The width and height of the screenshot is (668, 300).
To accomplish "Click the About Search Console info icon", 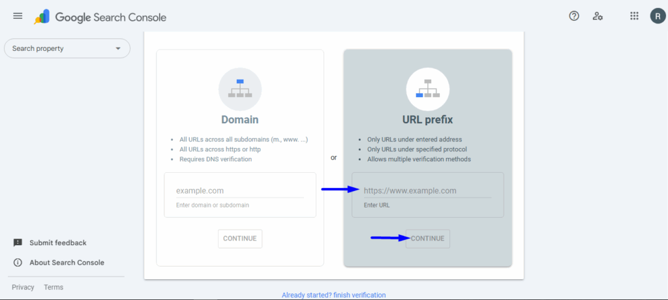I will (18, 262).
